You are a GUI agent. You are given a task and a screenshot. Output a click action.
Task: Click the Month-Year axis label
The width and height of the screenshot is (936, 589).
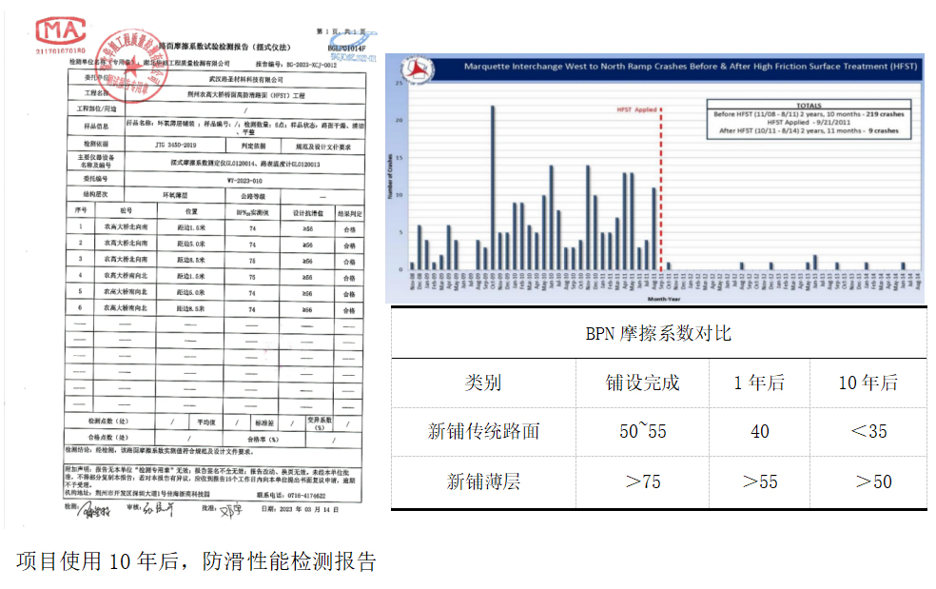tap(664, 299)
